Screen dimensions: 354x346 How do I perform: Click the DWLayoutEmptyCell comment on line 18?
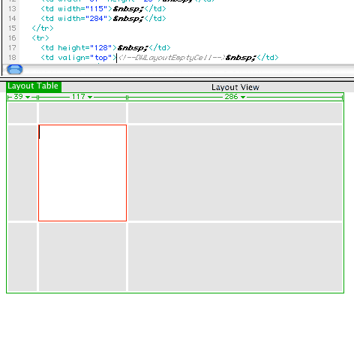click(x=171, y=58)
